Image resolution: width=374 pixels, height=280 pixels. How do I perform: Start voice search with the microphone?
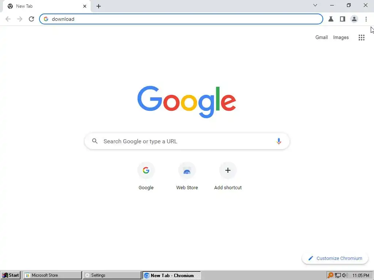279,141
